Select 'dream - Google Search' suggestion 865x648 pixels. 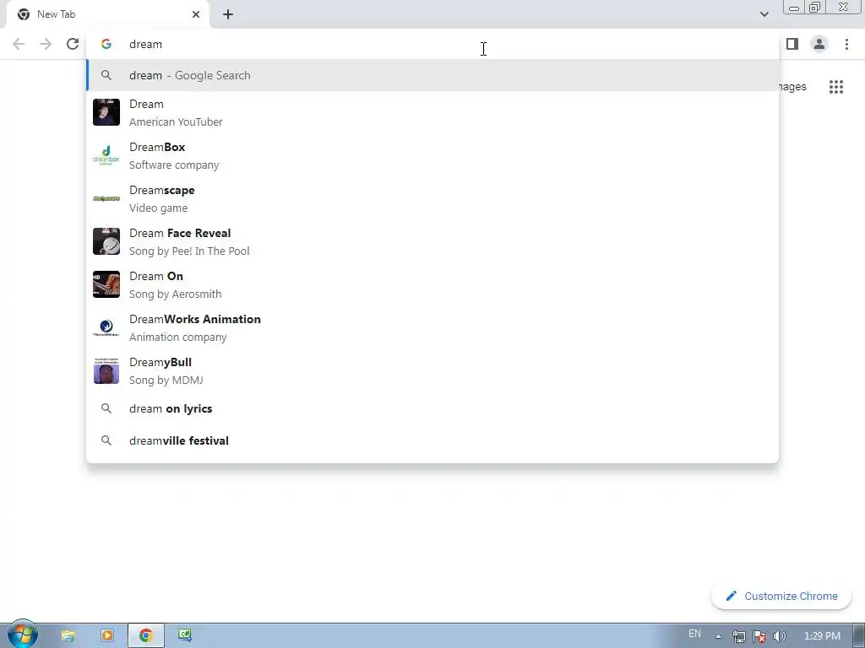click(x=432, y=75)
